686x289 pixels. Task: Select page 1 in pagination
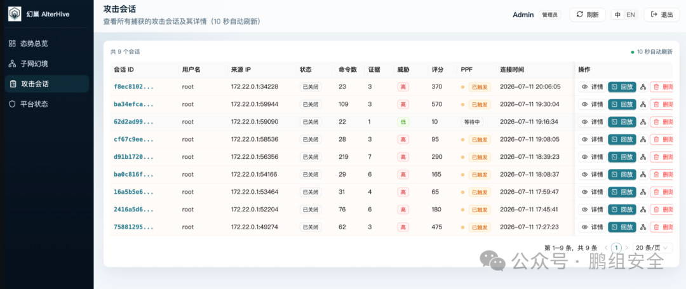pos(616,248)
